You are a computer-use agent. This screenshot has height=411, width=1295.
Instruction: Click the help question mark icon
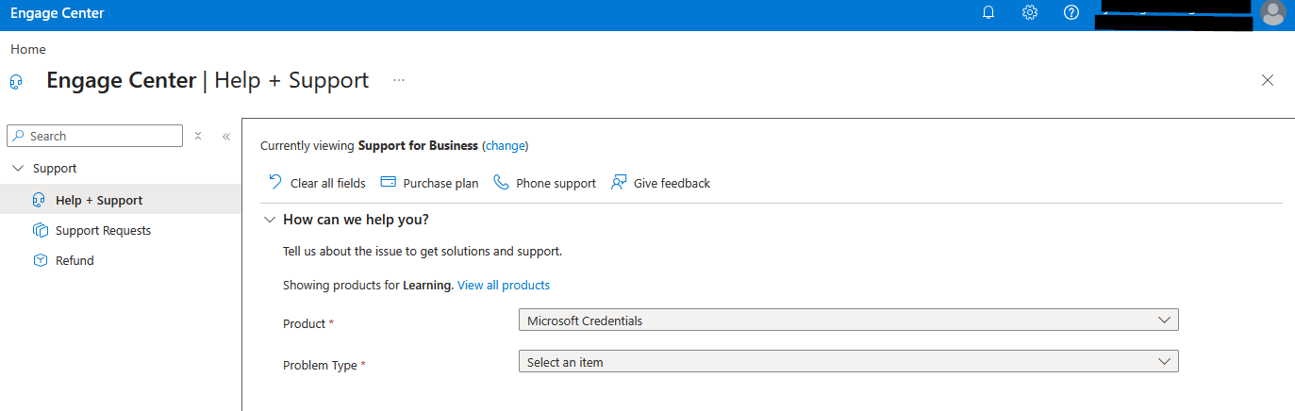pyautogui.click(x=1071, y=13)
